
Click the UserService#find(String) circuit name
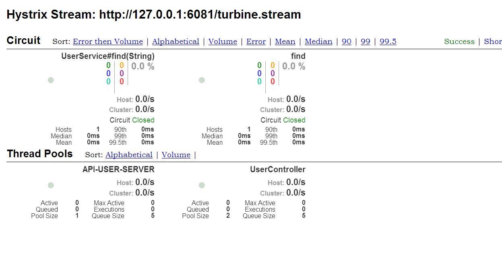point(108,56)
